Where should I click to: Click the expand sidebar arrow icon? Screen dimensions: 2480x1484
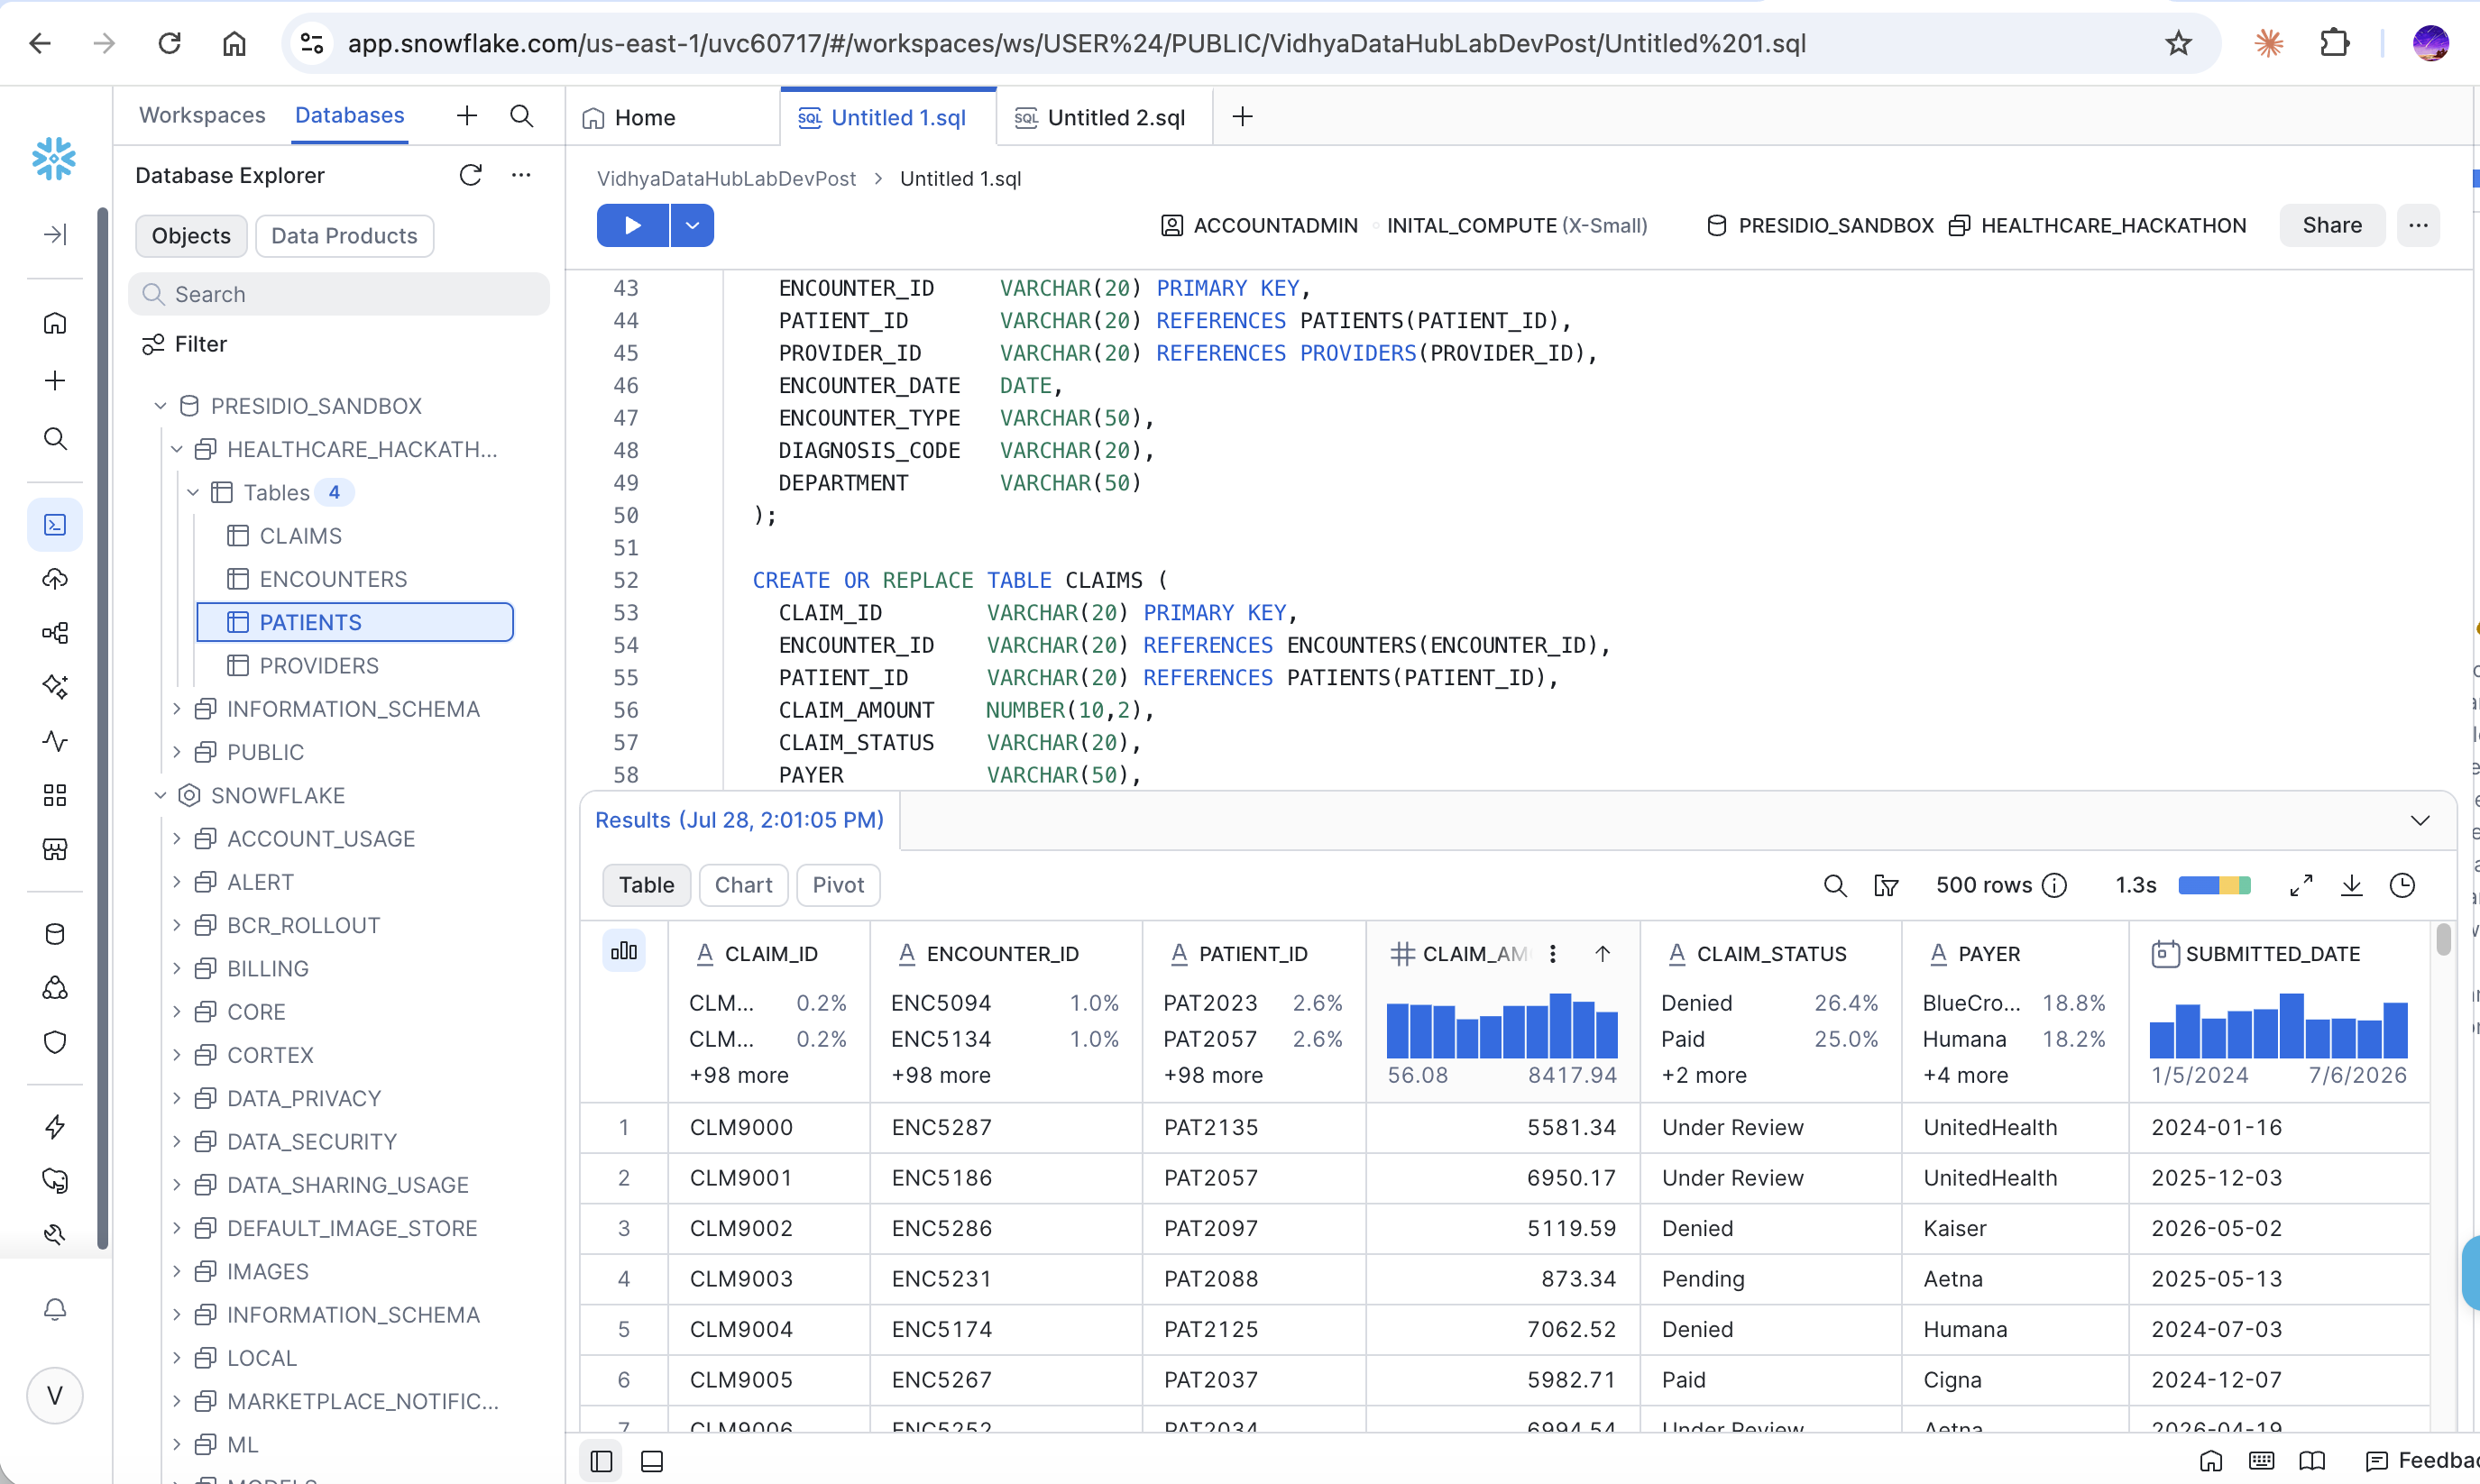[x=55, y=234]
